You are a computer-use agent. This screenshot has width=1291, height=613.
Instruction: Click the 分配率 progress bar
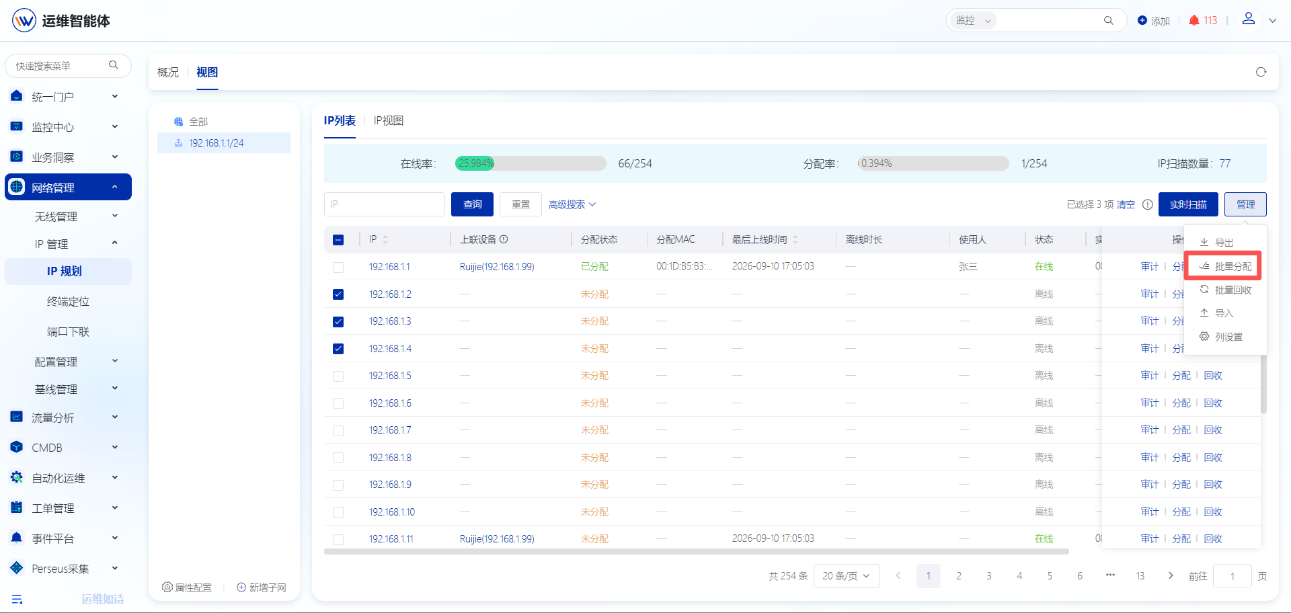(x=933, y=163)
